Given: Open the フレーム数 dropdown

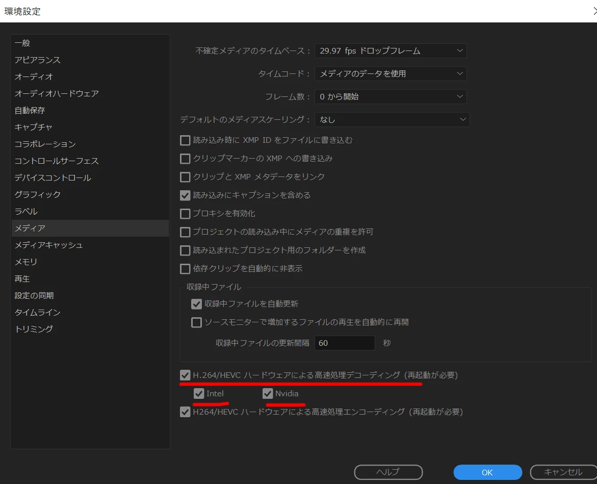Looking at the screenshot, I should point(391,96).
